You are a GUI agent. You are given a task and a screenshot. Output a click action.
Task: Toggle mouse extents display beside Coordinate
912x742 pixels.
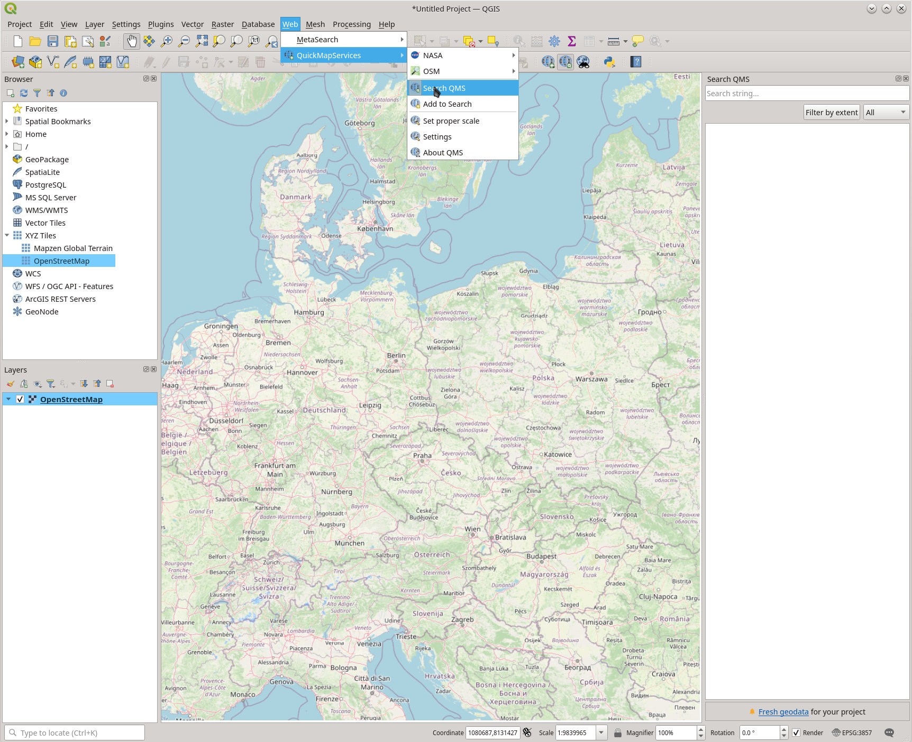[x=527, y=732]
